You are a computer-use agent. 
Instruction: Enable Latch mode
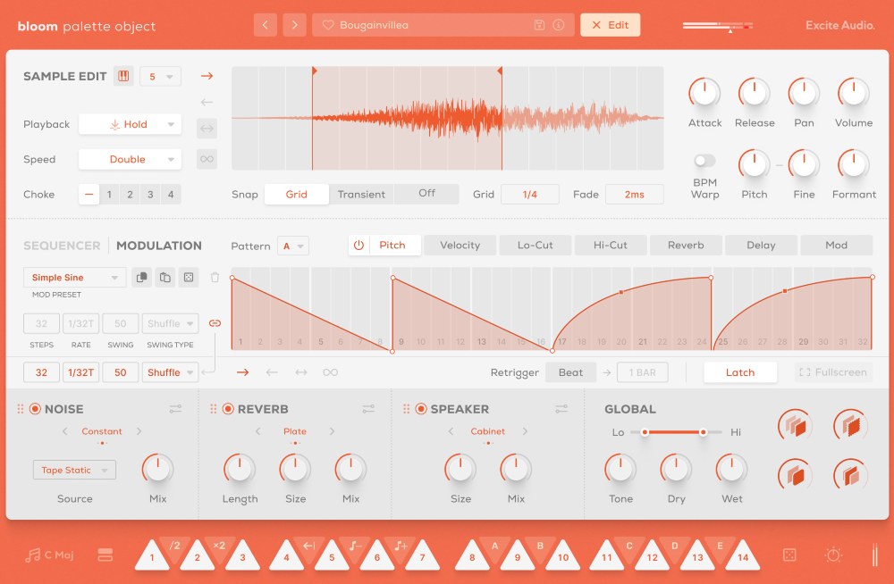tap(740, 372)
